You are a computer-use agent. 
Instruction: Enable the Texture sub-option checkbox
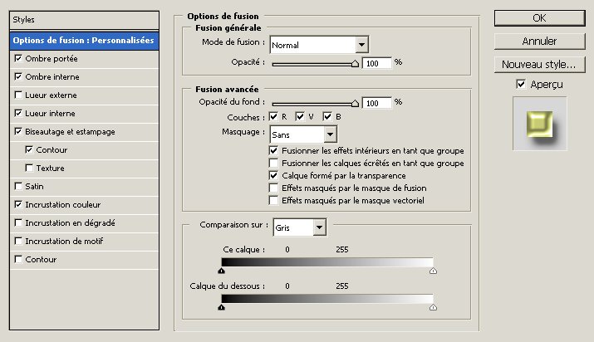click(x=29, y=168)
